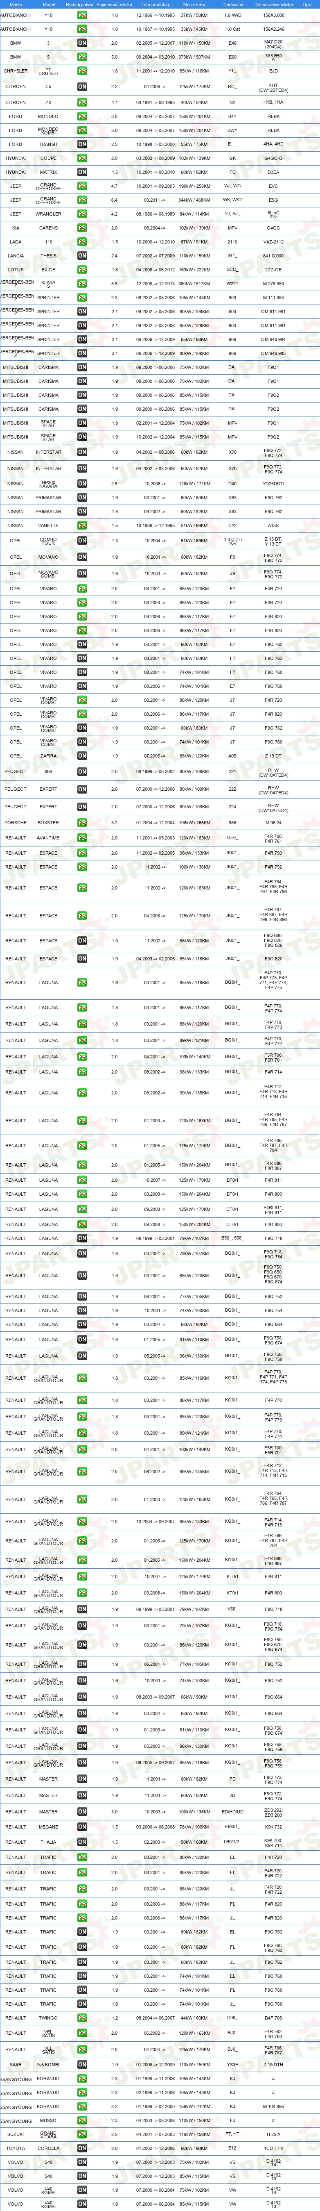The width and height of the screenshot is (320, 2211).
Task: Click the diesel ON icon for BMW 3
Action: coord(81,43)
